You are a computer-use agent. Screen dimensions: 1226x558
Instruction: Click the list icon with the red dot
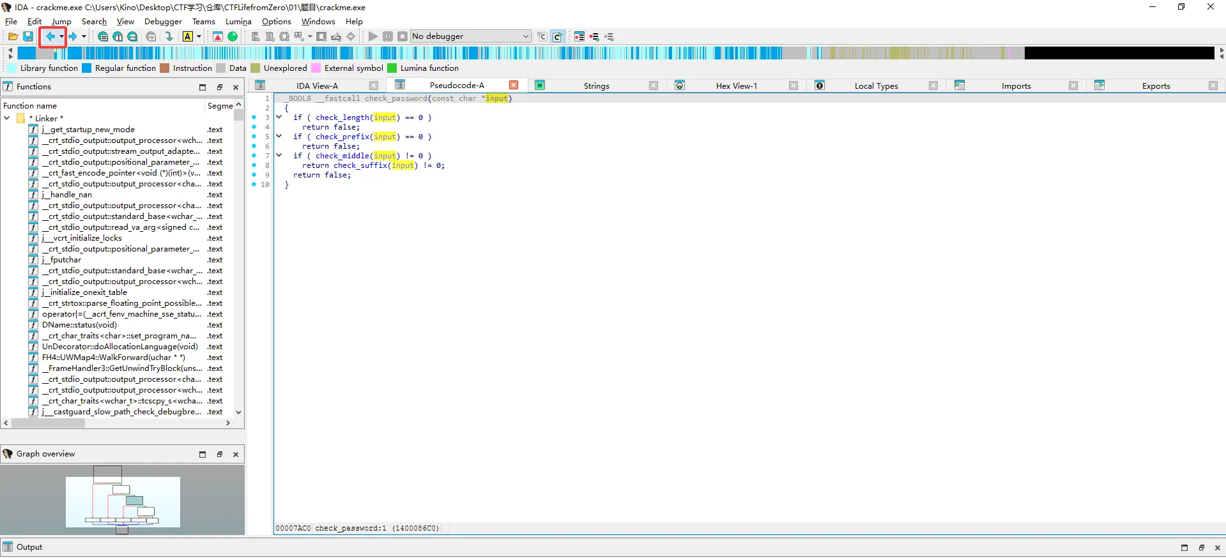click(x=579, y=36)
